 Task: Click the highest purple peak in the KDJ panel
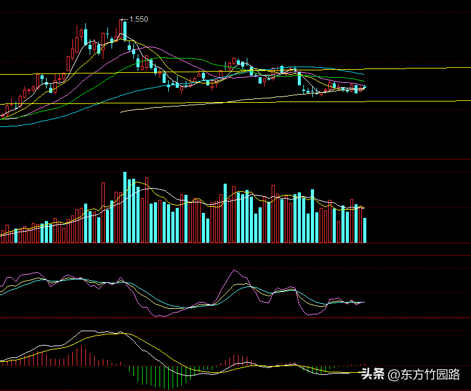pos(235,270)
